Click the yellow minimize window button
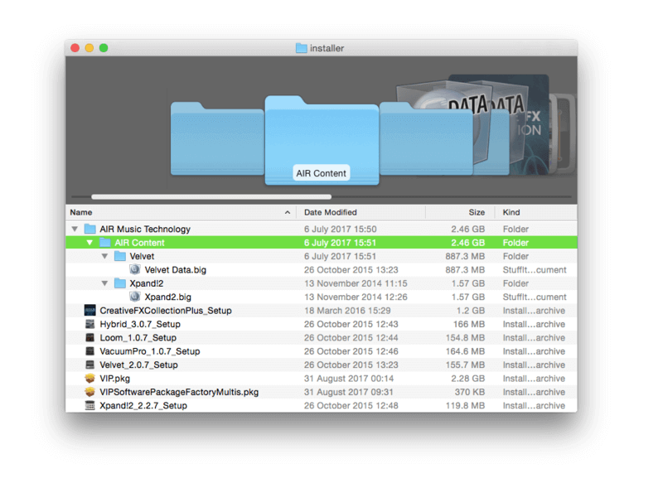 90,48
